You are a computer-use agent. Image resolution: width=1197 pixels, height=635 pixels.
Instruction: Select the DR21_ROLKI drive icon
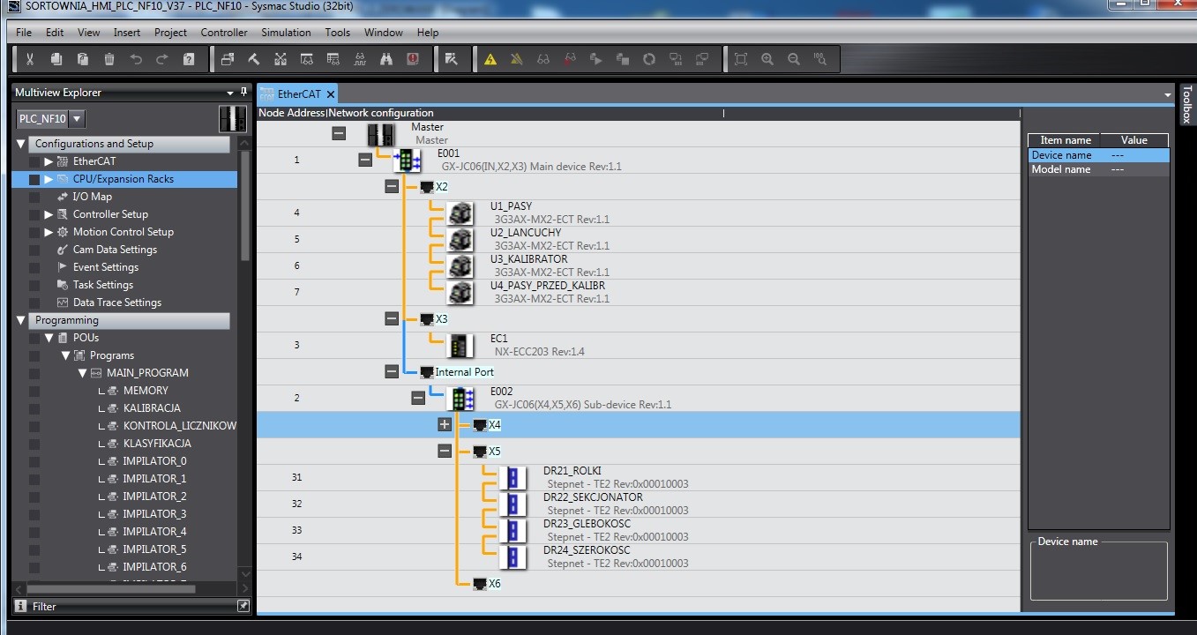coord(512,477)
